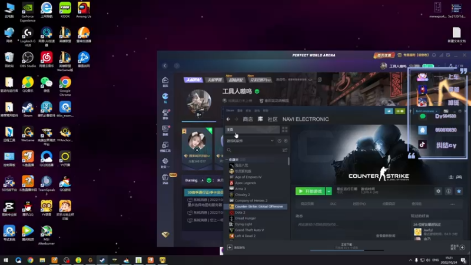This screenshot has height=265, width=471.
Task: Open OBS Studio desktop shortcut
Action: 28,60
